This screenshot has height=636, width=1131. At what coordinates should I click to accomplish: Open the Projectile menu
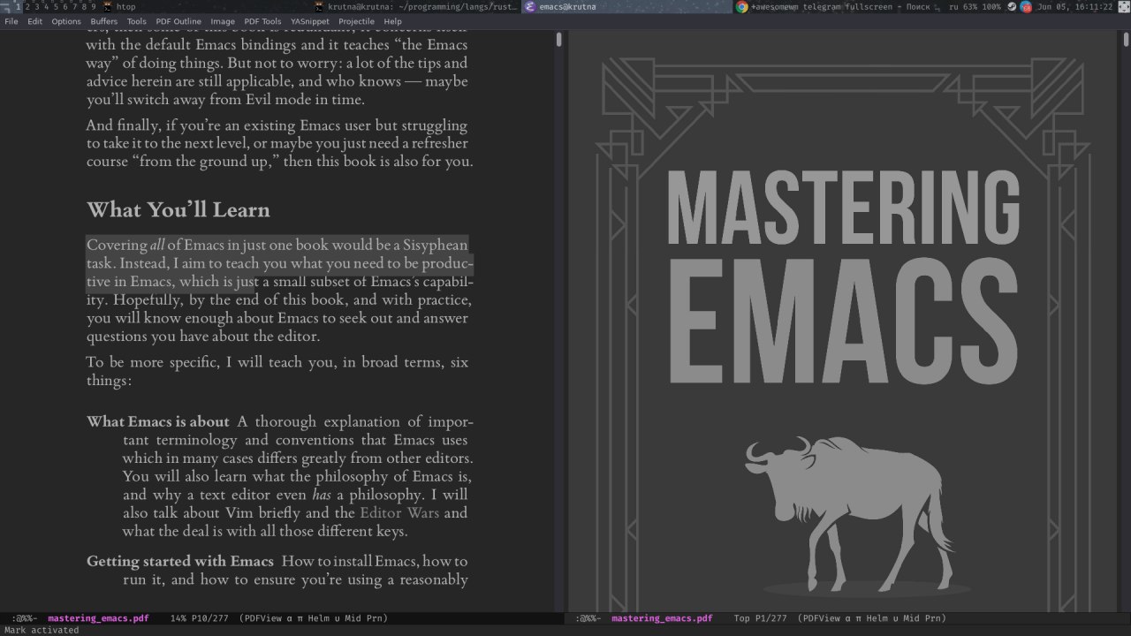pyautogui.click(x=357, y=21)
